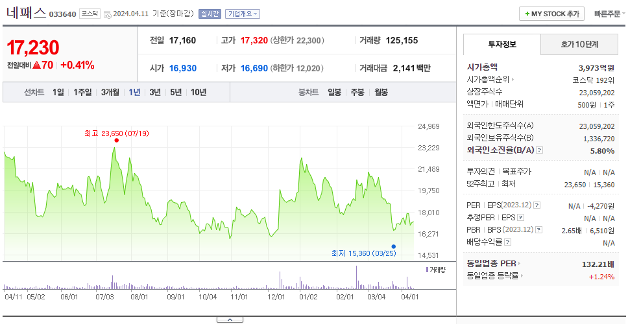Click the 시가 value 16,930
The width and height of the screenshot is (628, 324).
[x=183, y=69]
